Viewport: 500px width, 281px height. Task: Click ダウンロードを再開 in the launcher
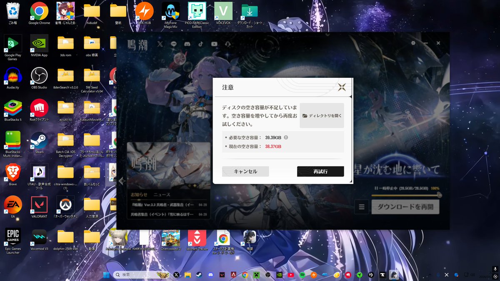pos(405,207)
